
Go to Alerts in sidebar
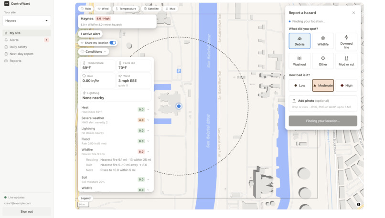pos(27,40)
